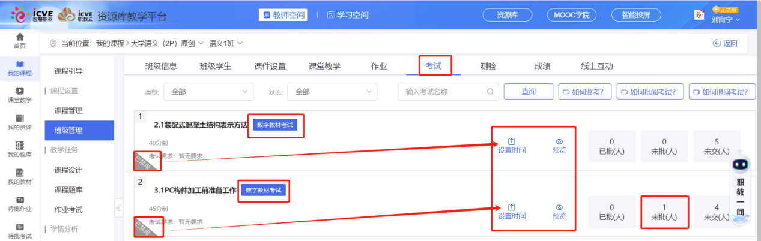Viewport: 761px width, 241px height.
Task: Click 数字教材考试 tag on exam 3.1
Action: point(264,190)
